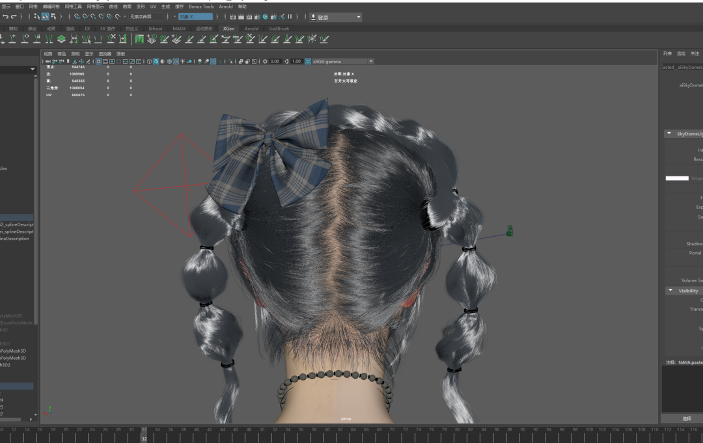703x443 pixels.
Task: Click the select camera icon in panel toolbar
Action: point(48,61)
